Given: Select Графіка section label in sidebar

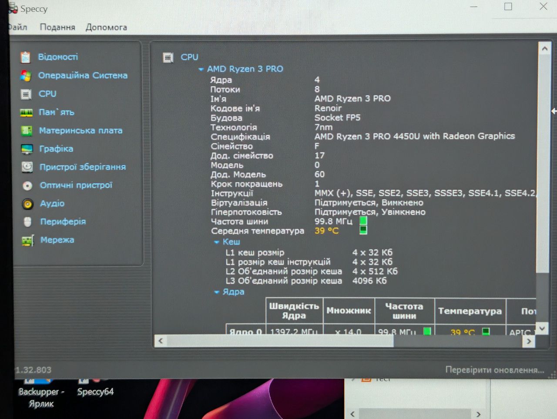Looking at the screenshot, I should pyautogui.click(x=56, y=149).
